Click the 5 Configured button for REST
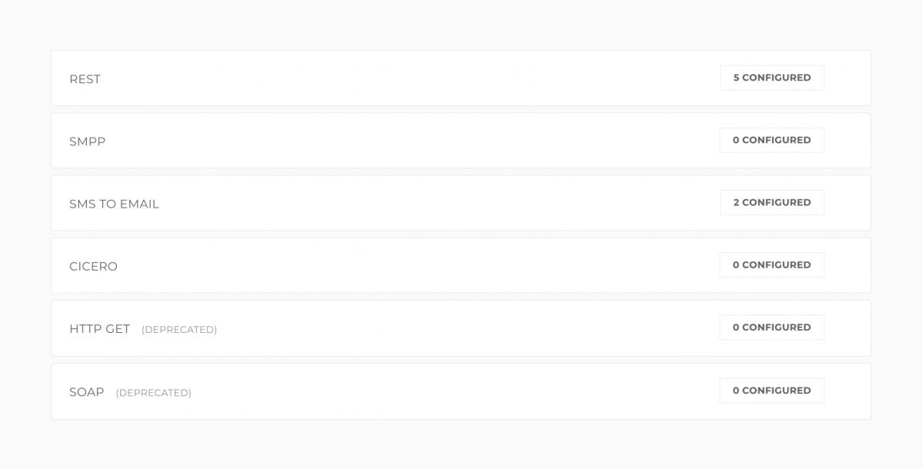The width and height of the screenshot is (923, 469). (x=771, y=78)
